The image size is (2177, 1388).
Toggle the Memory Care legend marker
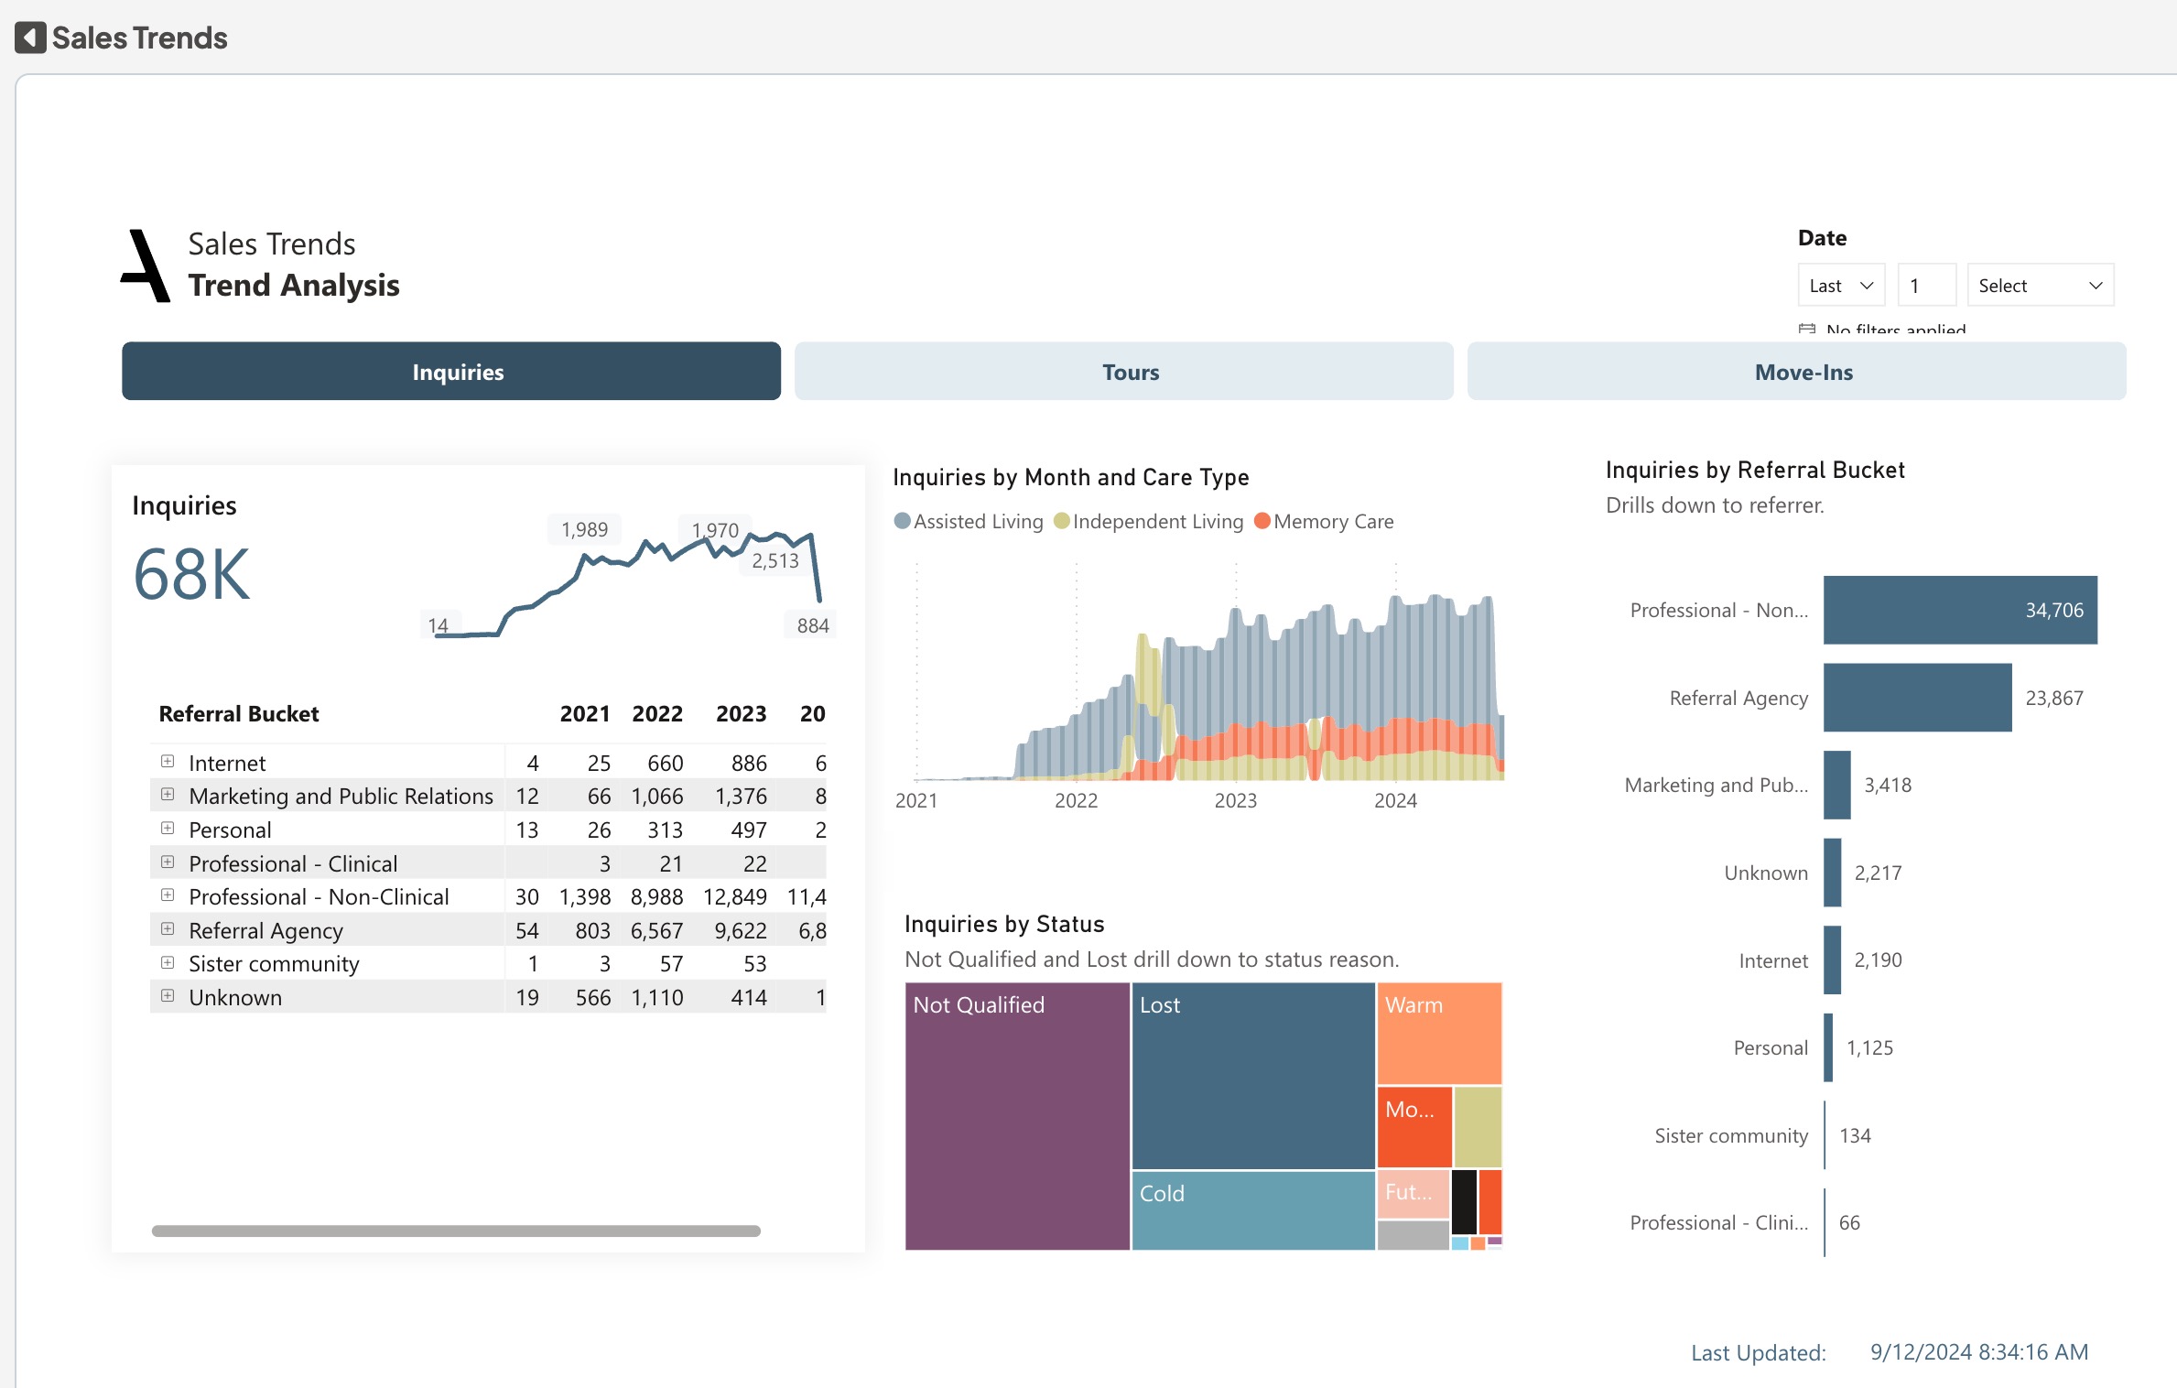[1262, 521]
